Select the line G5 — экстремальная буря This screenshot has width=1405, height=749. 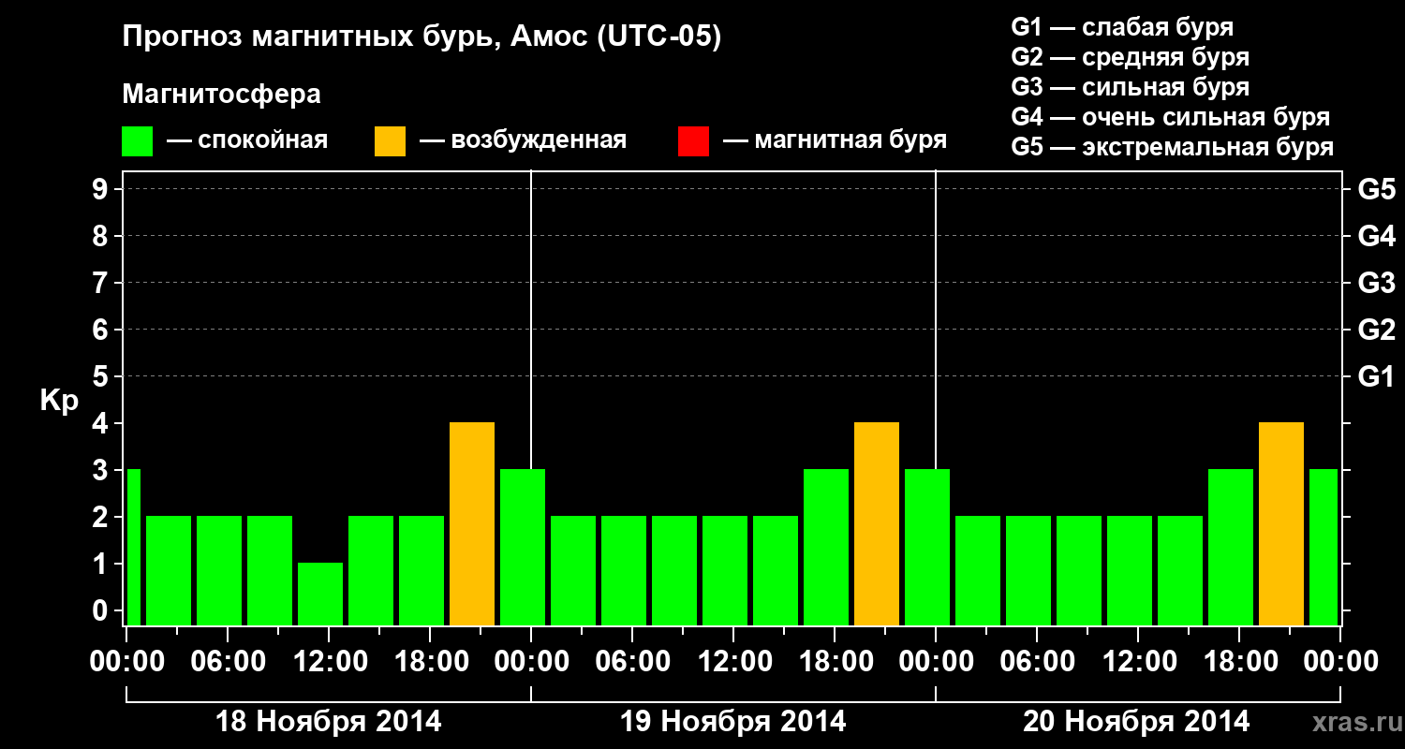click(x=1172, y=147)
